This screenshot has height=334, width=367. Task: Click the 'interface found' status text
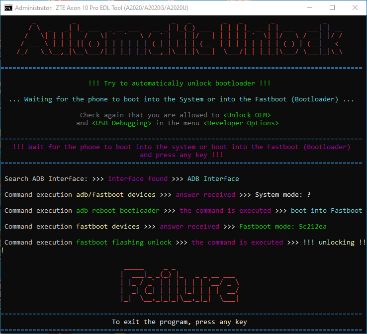click(138, 179)
